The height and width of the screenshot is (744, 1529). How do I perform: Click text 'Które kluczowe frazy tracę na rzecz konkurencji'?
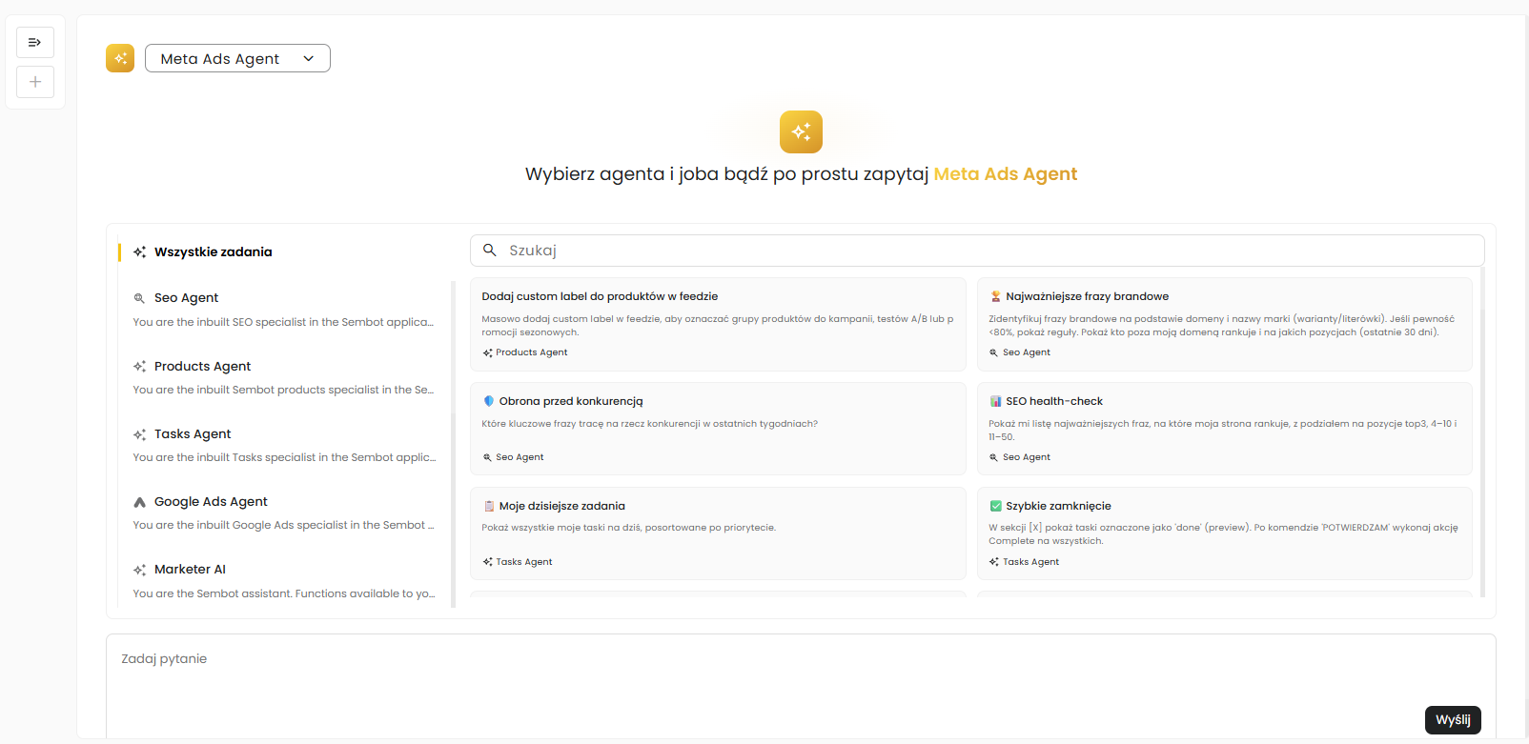point(649,424)
